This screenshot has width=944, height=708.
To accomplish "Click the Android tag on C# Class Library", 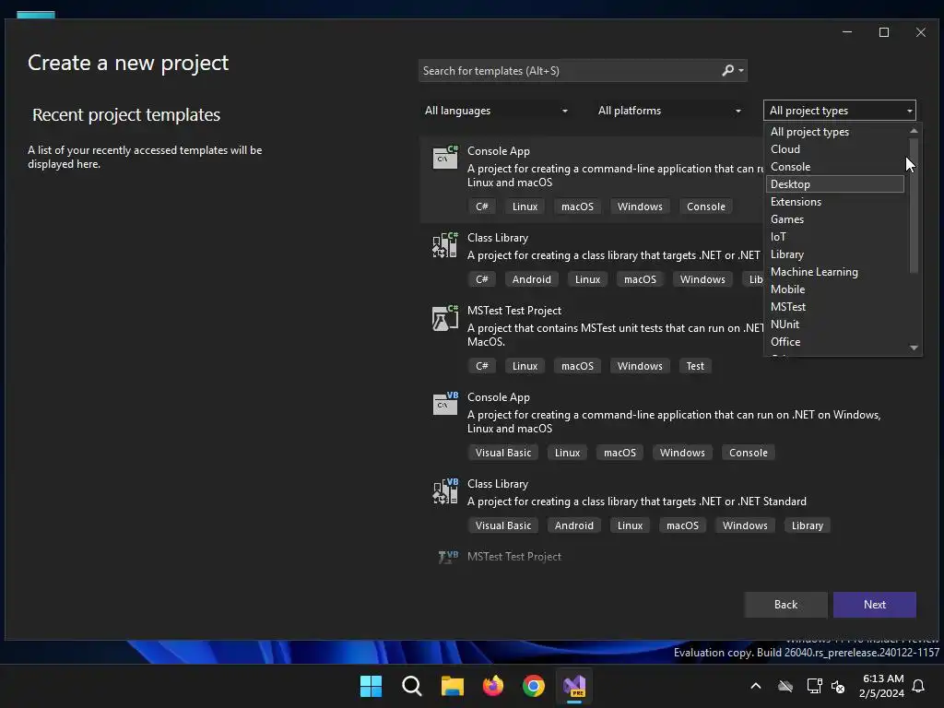I will click(532, 279).
